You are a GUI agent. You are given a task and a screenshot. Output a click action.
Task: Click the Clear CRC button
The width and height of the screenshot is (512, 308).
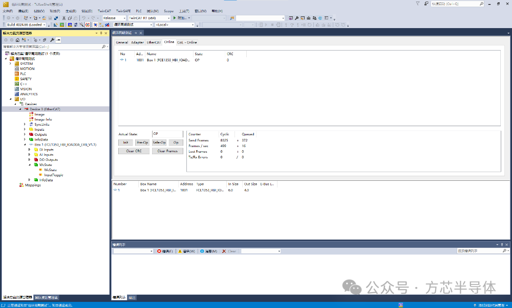[x=134, y=151]
